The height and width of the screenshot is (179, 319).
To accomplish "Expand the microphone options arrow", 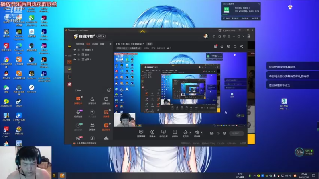I will coord(190,133).
